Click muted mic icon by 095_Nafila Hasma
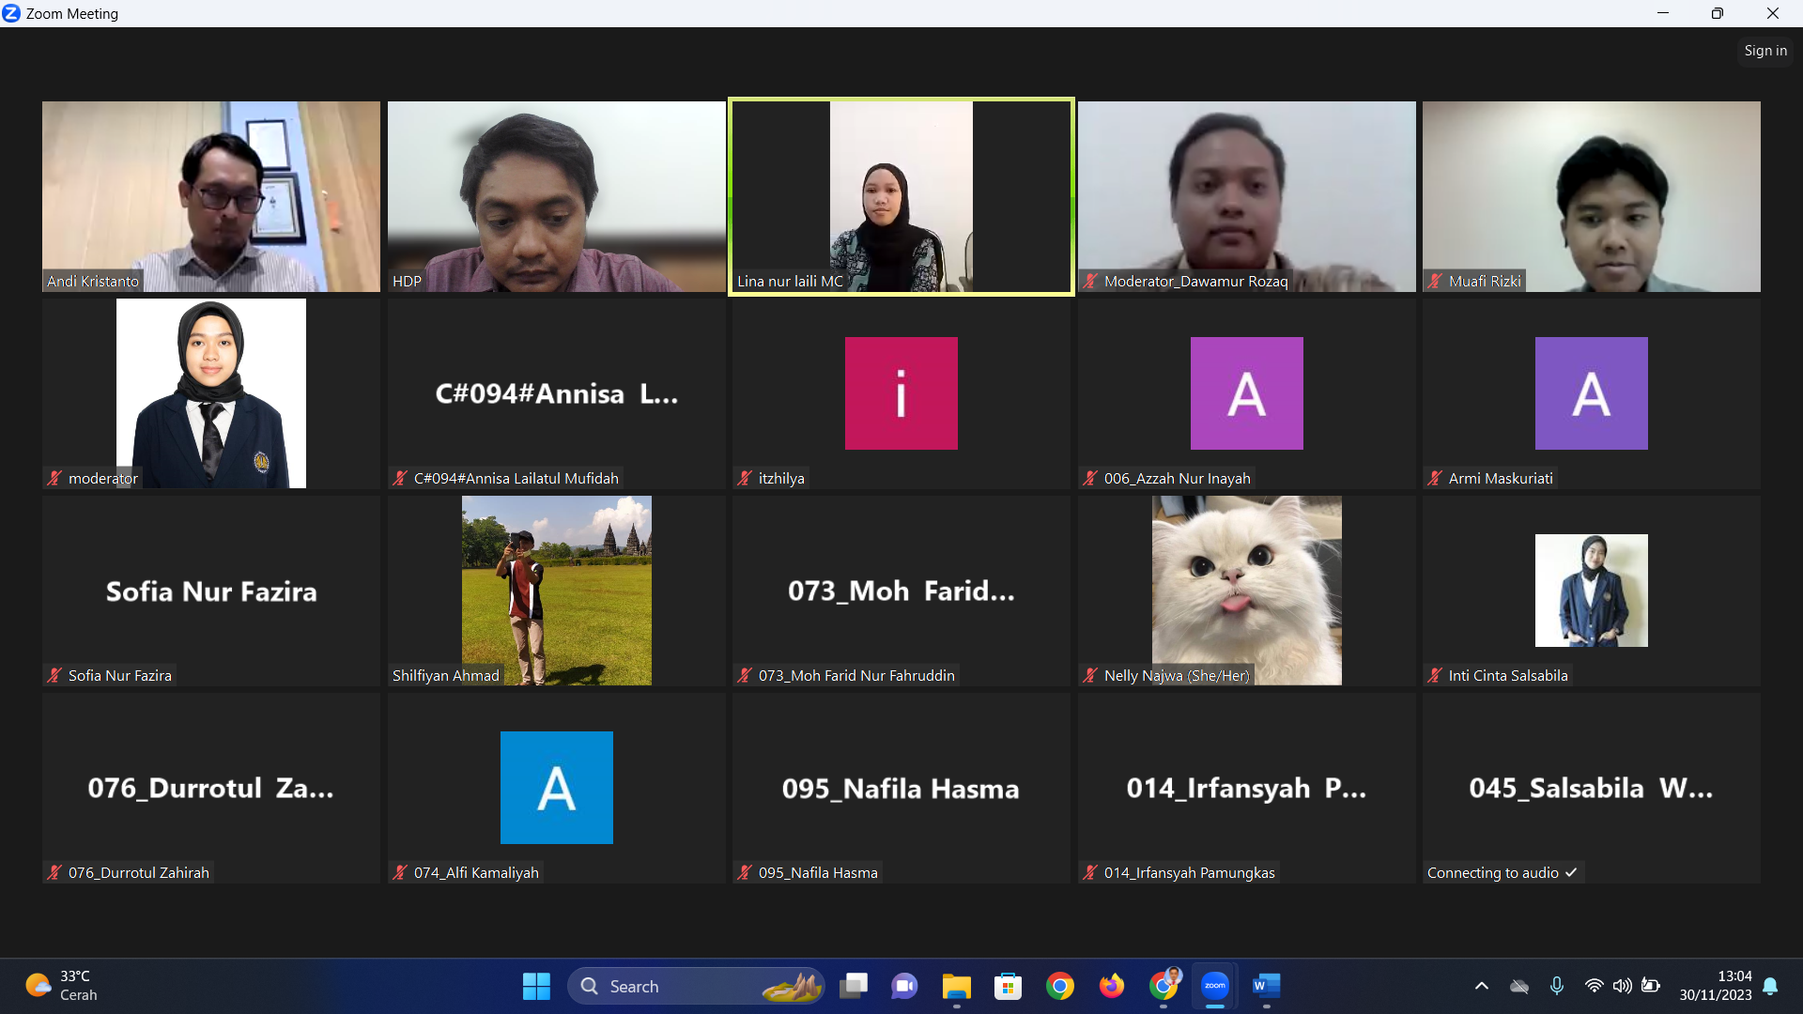 pyautogui.click(x=745, y=872)
